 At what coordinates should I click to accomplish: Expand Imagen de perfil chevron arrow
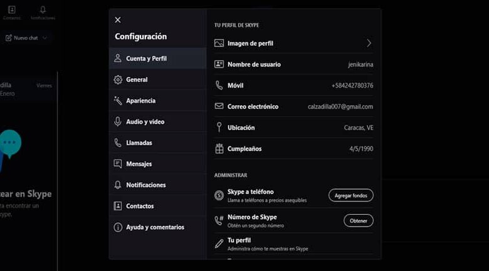tap(369, 43)
